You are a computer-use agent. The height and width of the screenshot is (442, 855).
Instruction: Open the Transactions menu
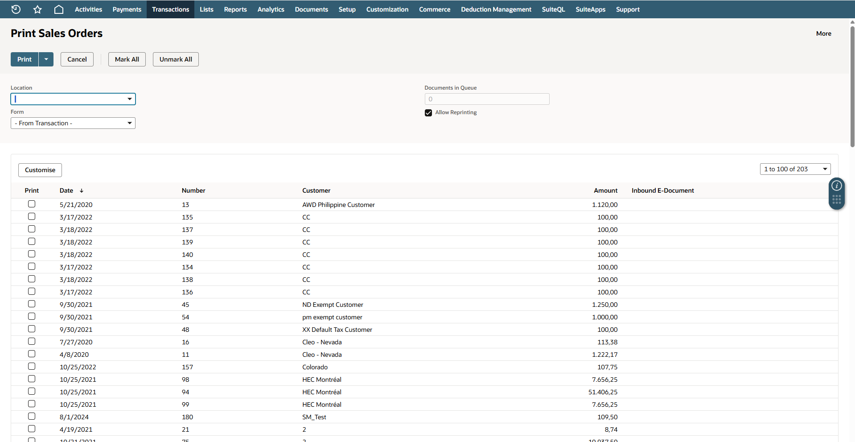pyautogui.click(x=171, y=9)
